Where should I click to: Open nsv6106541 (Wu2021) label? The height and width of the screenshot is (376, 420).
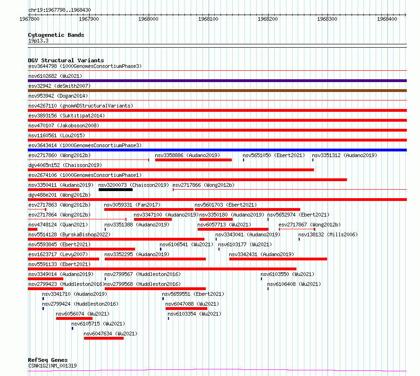point(186,244)
